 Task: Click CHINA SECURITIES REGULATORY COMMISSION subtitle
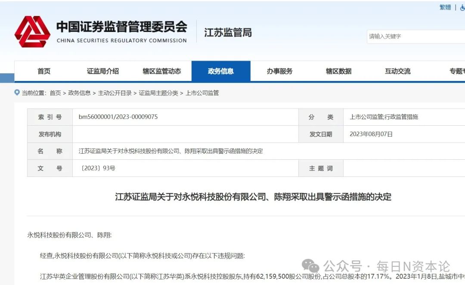click(121, 40)
